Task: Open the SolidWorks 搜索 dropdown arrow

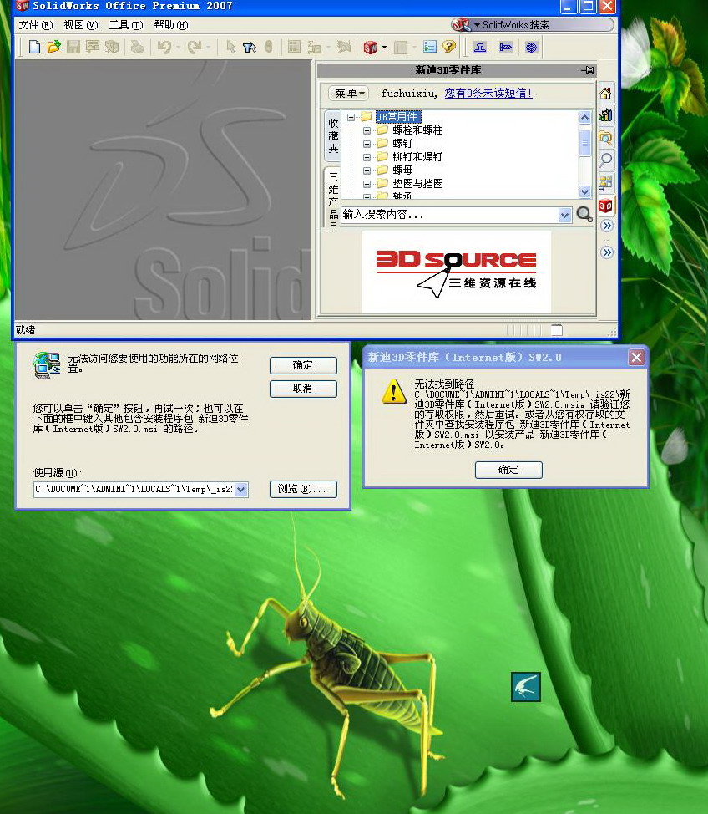Action: click(x=478, y=24)
